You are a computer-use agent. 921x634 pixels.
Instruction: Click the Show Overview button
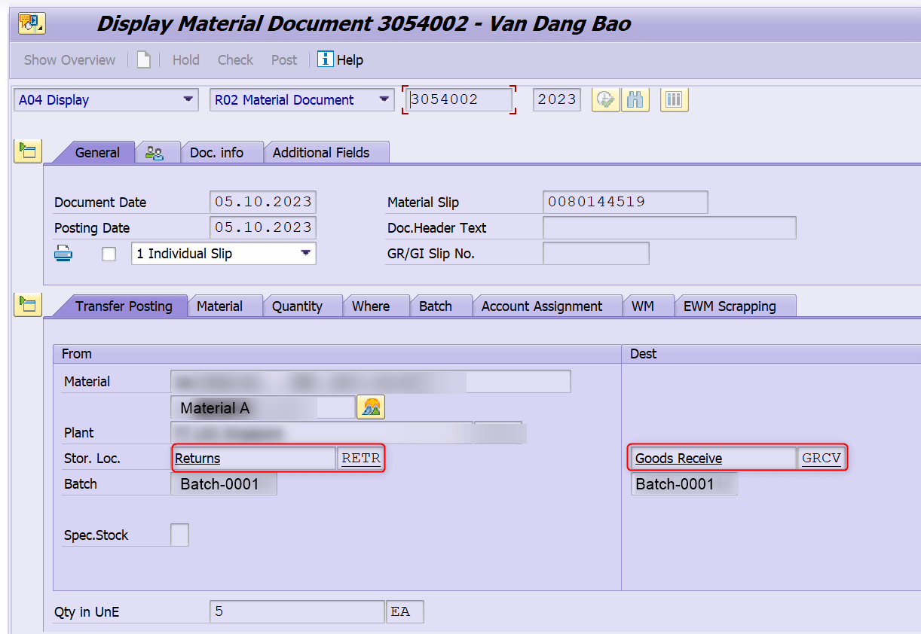[69, 59]
